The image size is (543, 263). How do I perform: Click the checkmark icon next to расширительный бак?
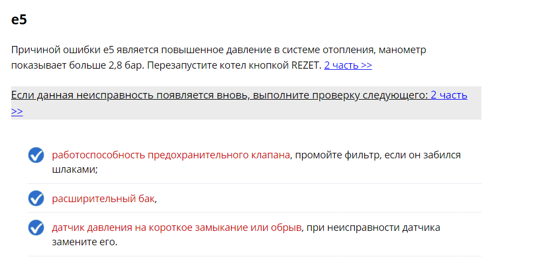point(36,198)
